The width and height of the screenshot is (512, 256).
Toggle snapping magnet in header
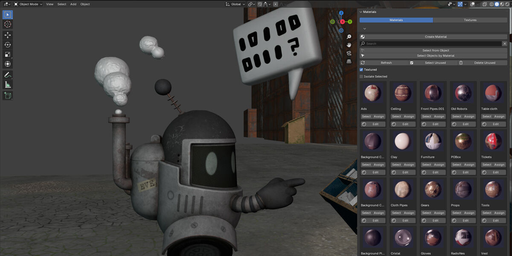(x=260, y=4)
